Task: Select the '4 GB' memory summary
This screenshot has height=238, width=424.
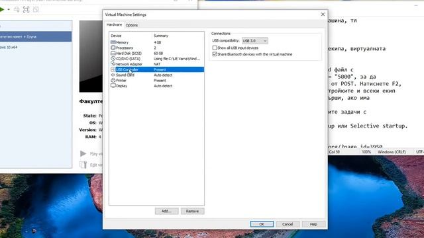Action: (158, 42)
